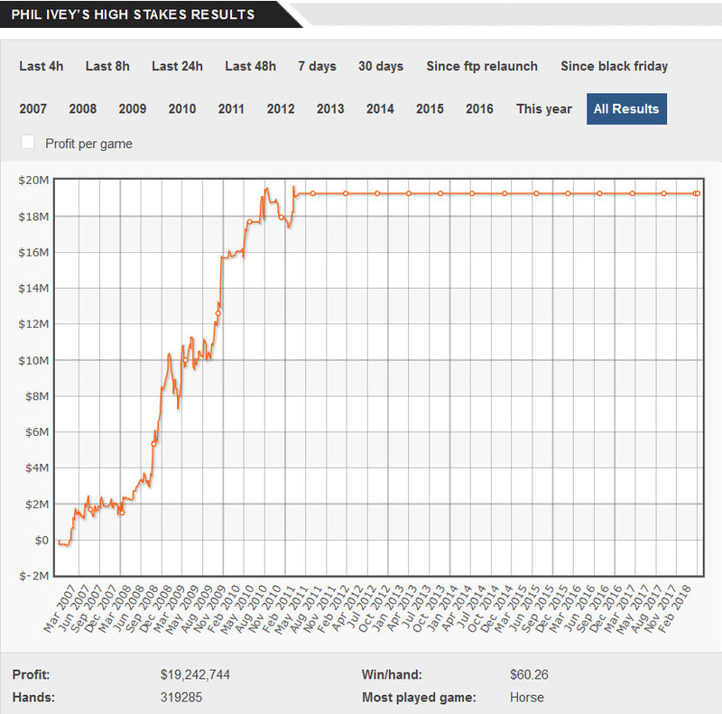Switch to This year results
Screen dimensions: 722x714
pos(544,108)
